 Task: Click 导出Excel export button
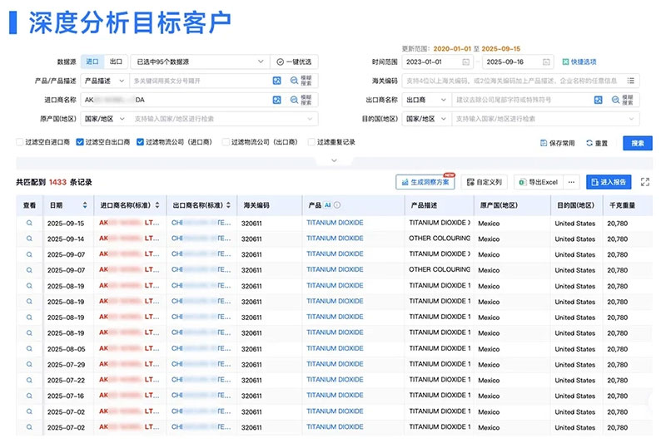click(x=539, y=182)
